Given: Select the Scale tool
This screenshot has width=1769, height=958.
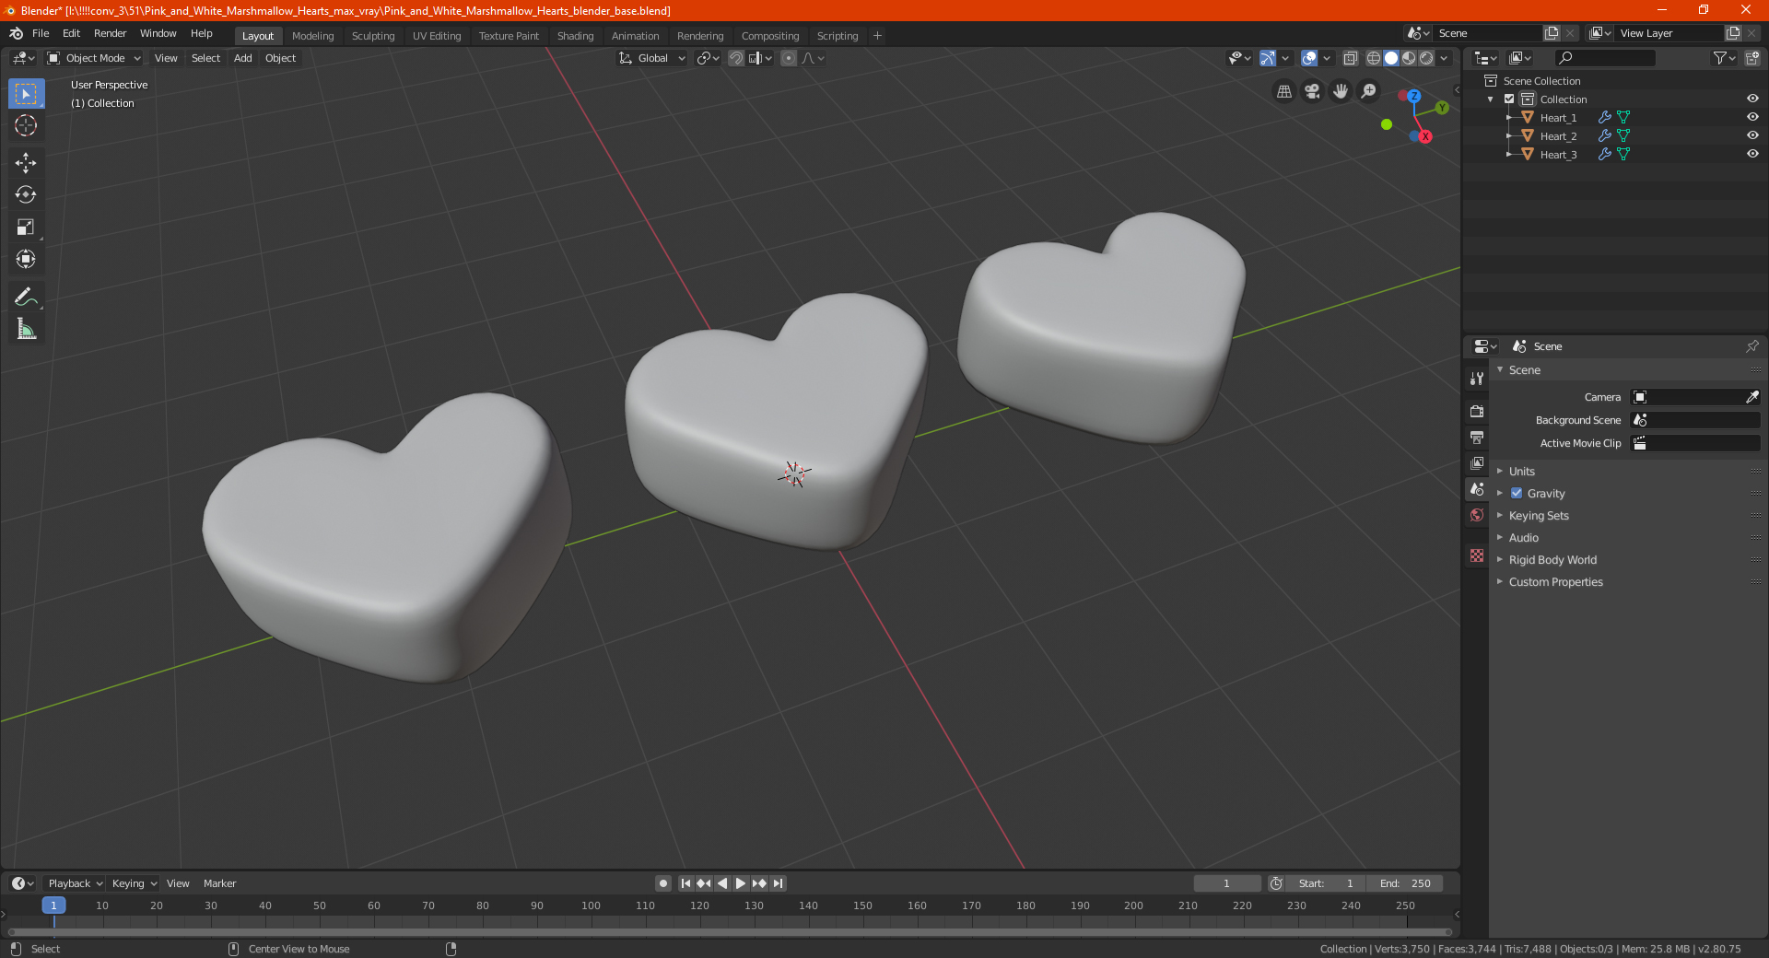Looking at the screenshot, I should [26, 228].
